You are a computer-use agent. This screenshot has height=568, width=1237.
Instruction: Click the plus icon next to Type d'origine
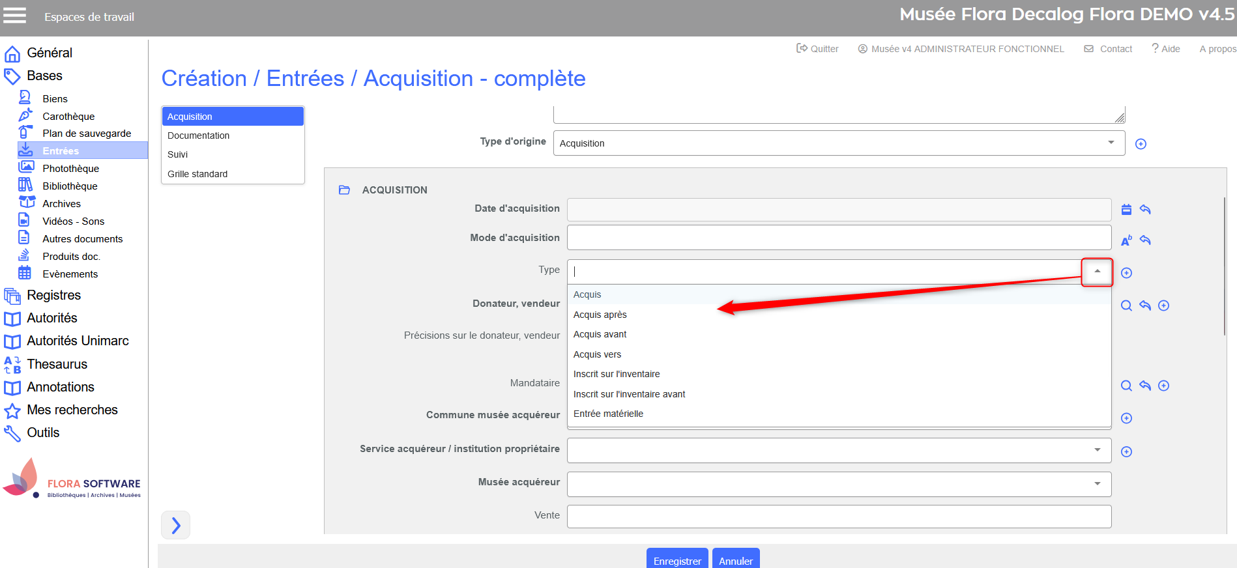(1141, 144)
